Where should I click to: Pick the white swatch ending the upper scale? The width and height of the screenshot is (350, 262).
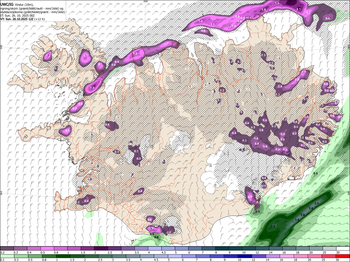[343, 249]
